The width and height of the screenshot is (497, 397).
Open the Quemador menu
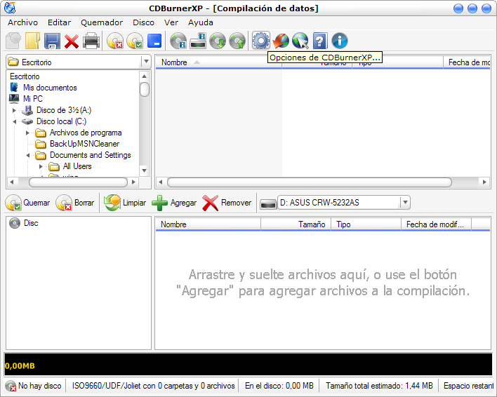[x=102, y=22]
